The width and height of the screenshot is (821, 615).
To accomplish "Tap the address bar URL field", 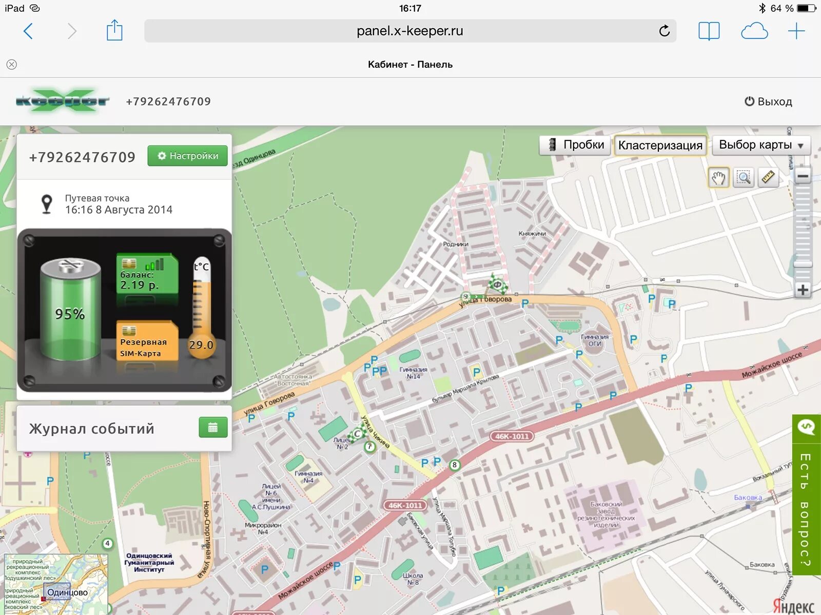I will click(x=410, y=31).
